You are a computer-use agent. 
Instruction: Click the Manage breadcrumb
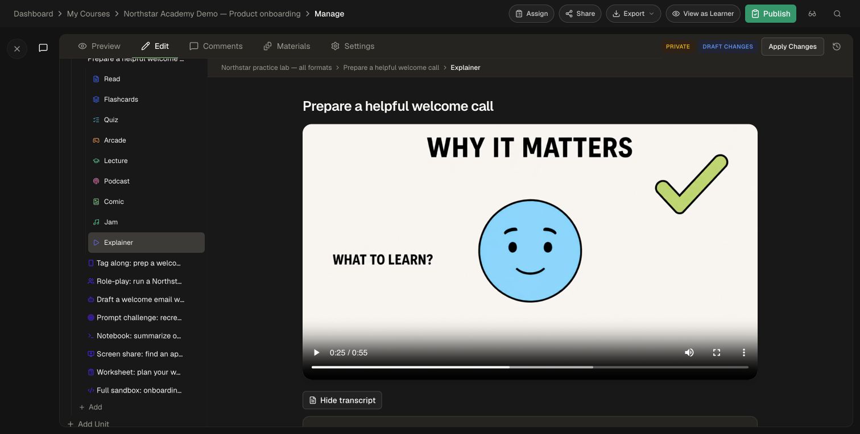click(329, 14)
